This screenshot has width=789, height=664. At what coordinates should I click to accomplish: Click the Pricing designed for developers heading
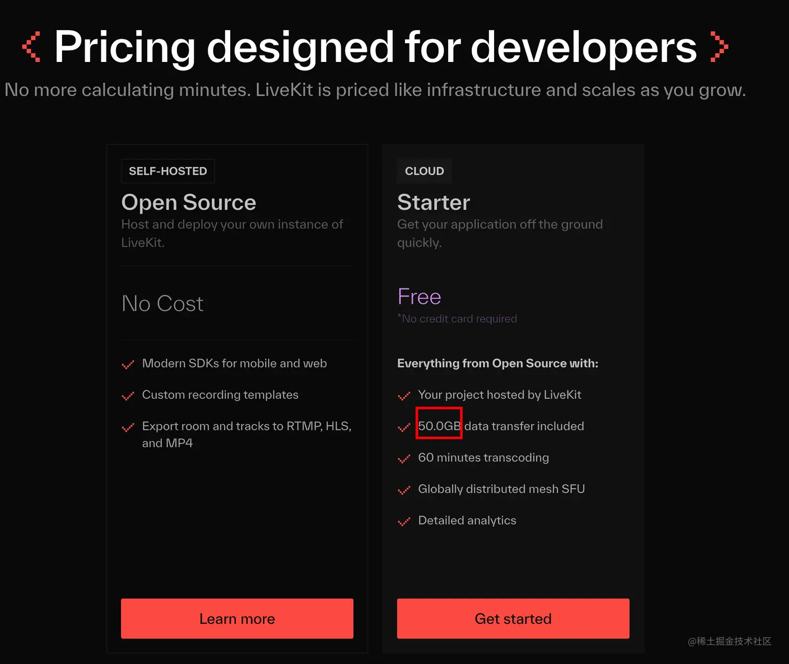click(375, 47)
